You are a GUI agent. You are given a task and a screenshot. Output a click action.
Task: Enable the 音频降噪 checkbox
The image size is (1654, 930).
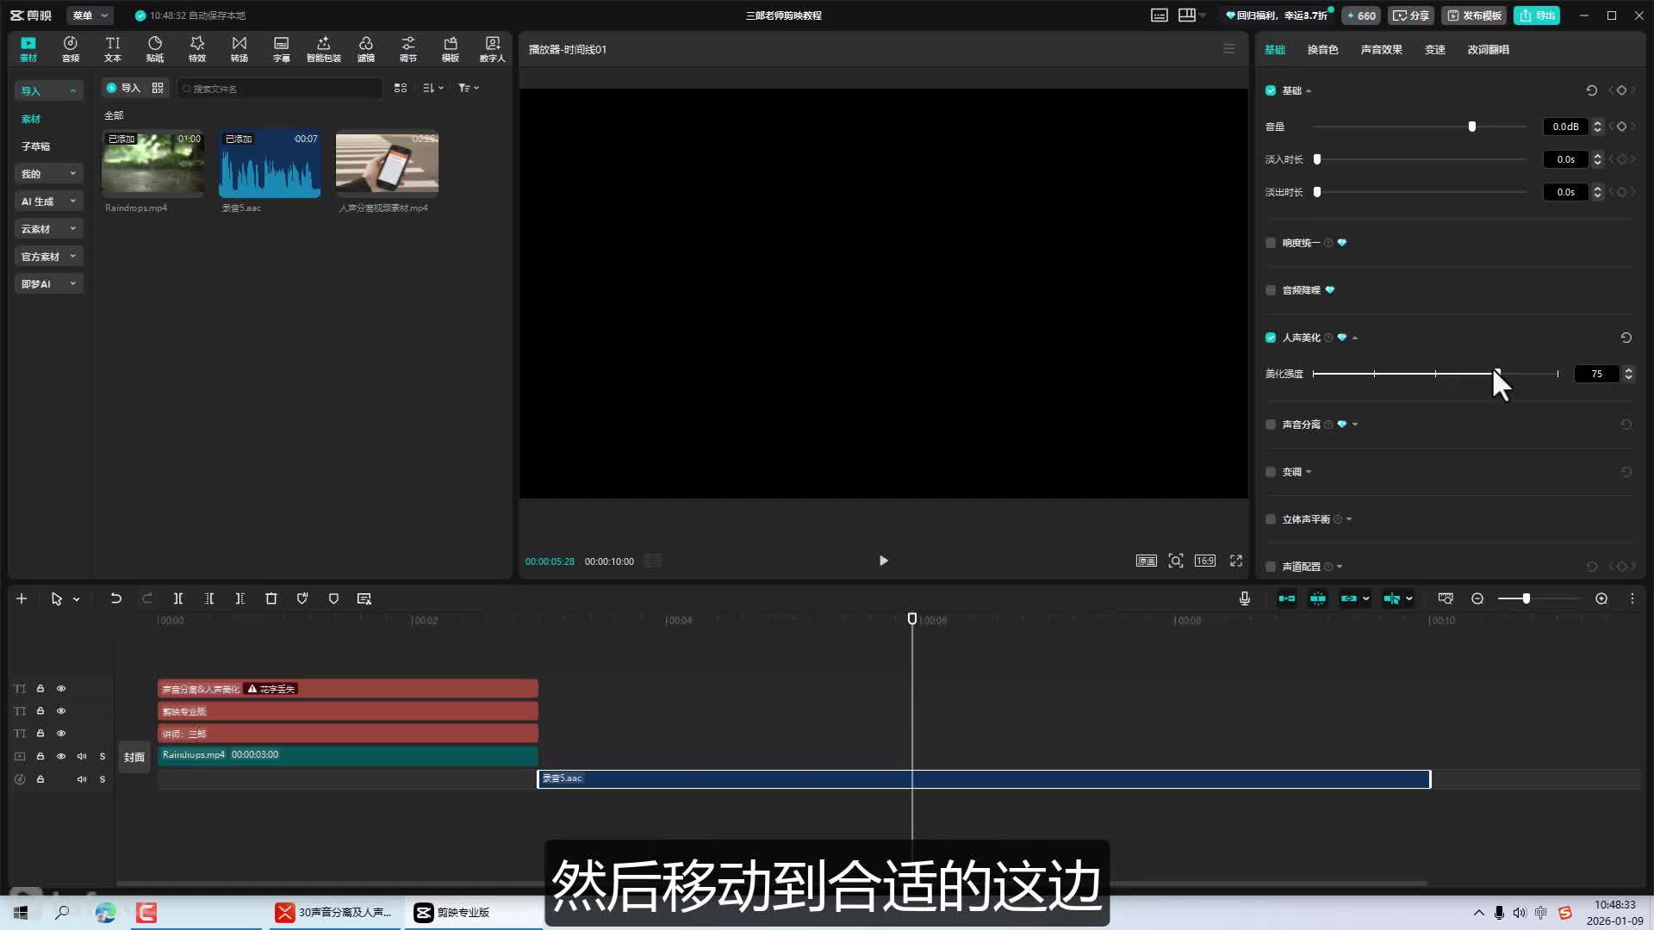pyautogui.click(x=1271, y=290)
